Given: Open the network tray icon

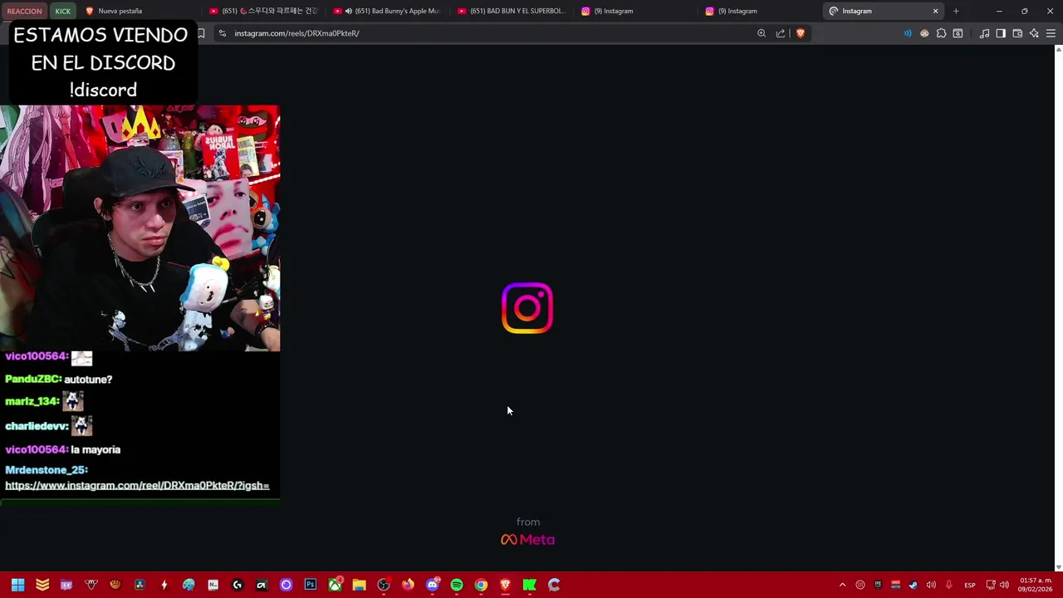Looking at the screenshot, I should 991,585.
